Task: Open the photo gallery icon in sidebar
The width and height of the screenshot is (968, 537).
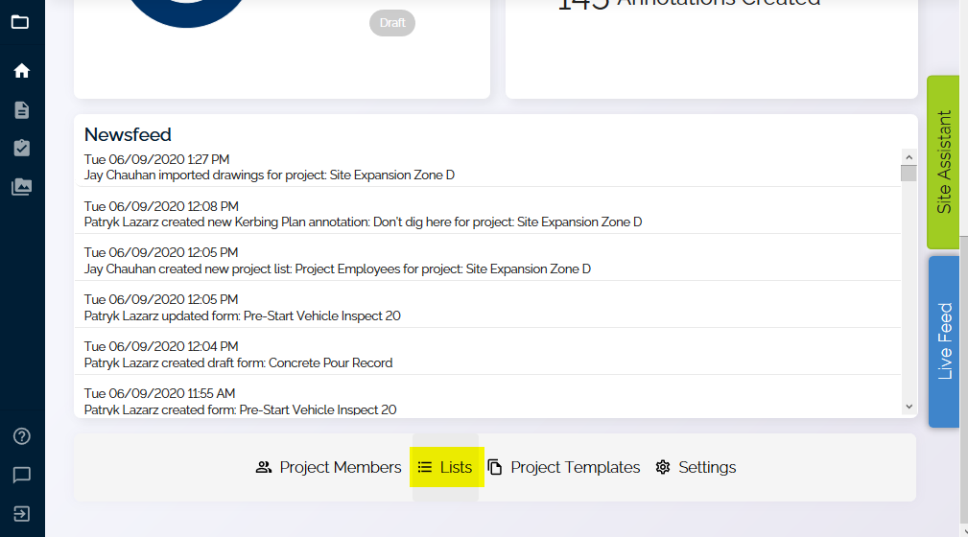Action: (22, 186)
